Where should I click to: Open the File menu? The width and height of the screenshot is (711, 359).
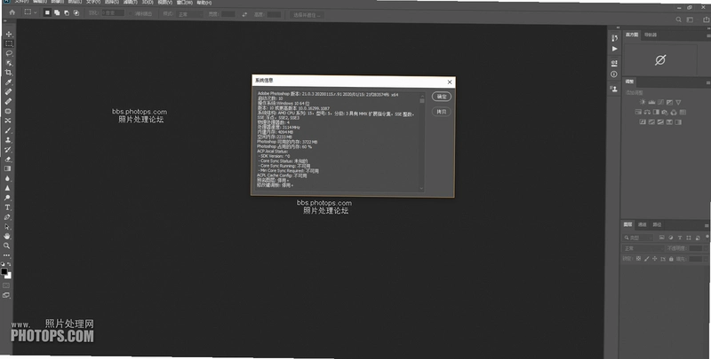point(20,2)
